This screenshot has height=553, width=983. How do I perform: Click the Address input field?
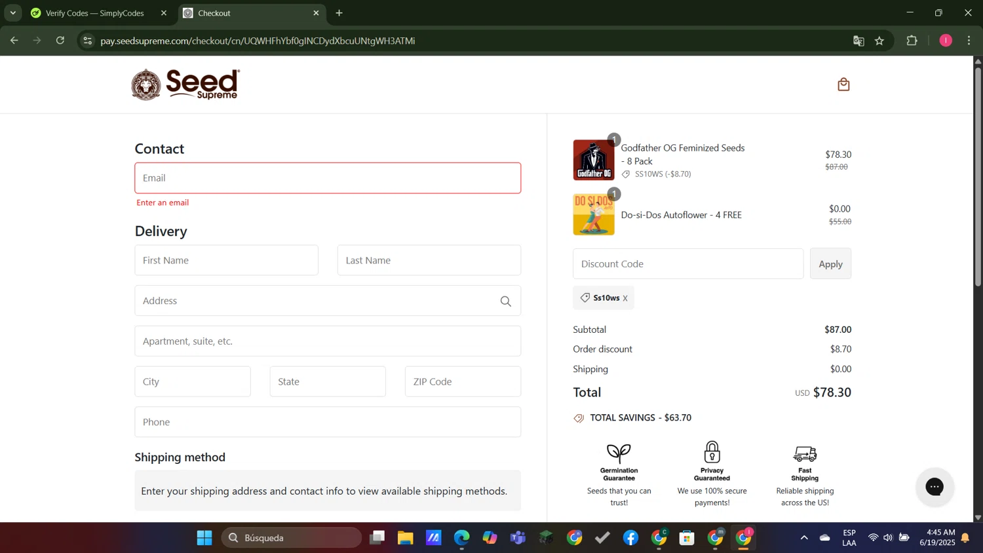point(328,301)
